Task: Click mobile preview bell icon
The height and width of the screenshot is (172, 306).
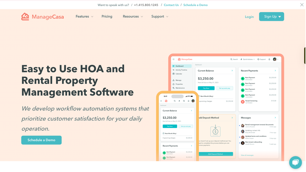Action: click(x=188, y=101)
